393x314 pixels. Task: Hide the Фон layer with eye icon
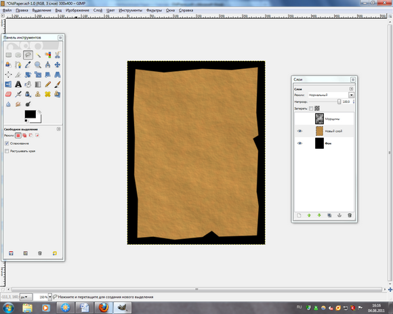click(x=299, y=143)
